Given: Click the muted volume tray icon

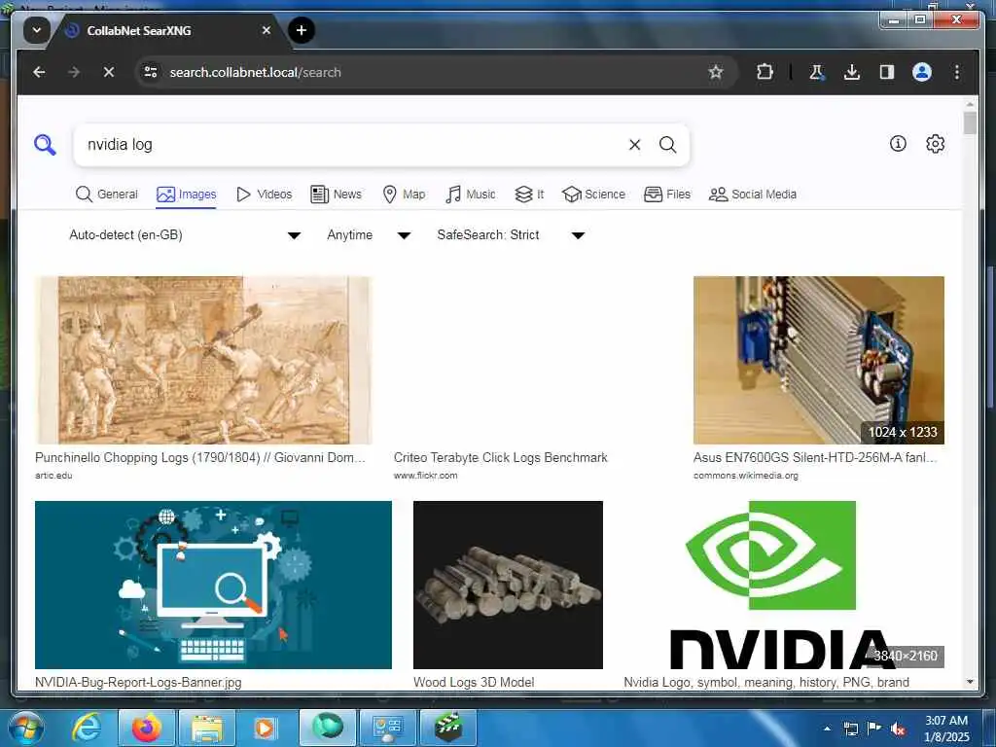Looking at the screenshot, I should (898, 729).
